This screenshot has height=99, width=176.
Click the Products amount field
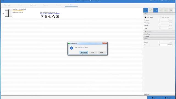pos(166,20)
